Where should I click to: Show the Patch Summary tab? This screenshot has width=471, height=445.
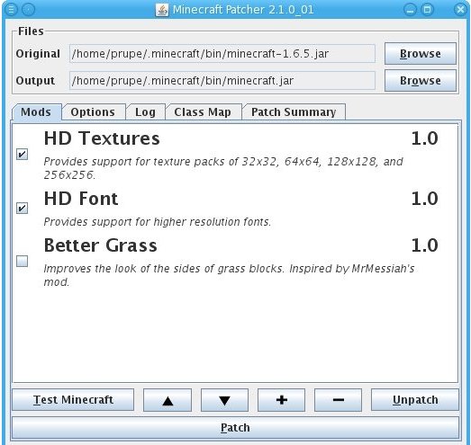[294, 112]
